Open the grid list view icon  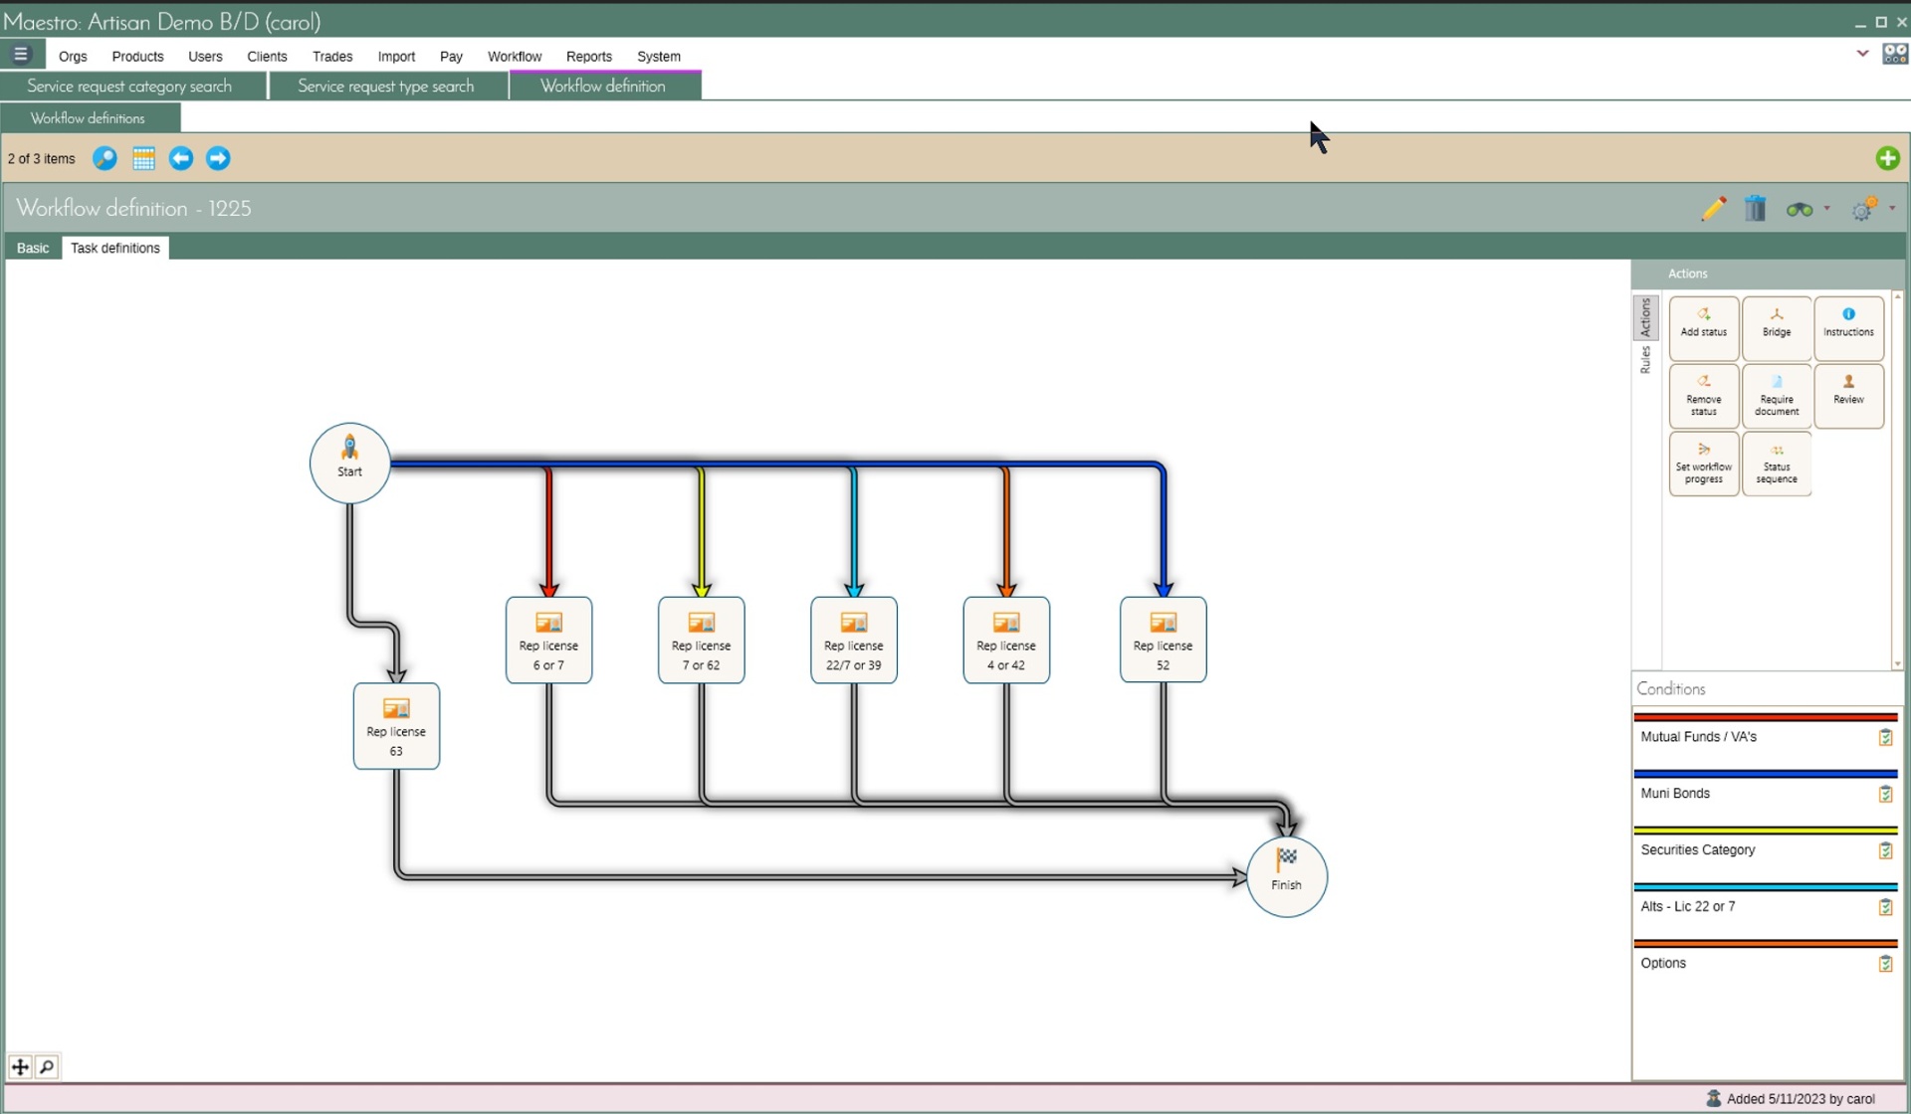pos(143,158)
